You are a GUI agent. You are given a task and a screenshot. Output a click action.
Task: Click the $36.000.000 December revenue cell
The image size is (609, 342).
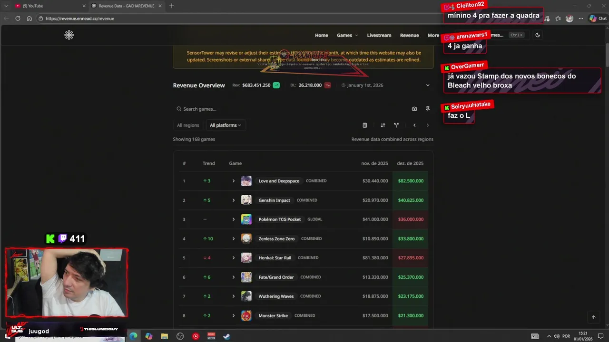[x=411, y=219]
